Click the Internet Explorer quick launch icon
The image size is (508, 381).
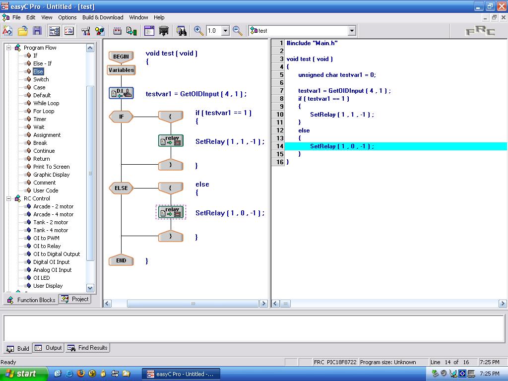69,374
